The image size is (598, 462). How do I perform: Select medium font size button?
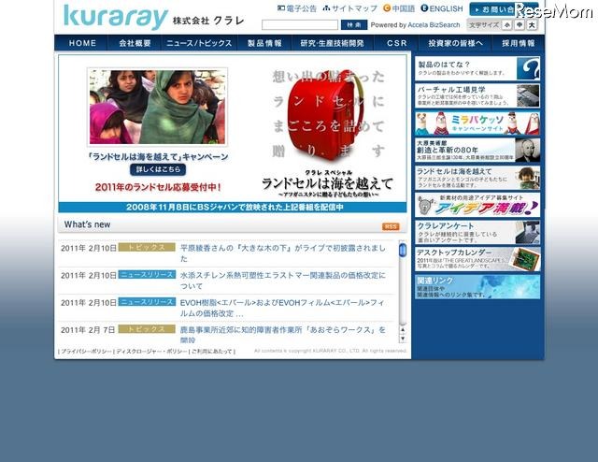click(x=520, y=24)
